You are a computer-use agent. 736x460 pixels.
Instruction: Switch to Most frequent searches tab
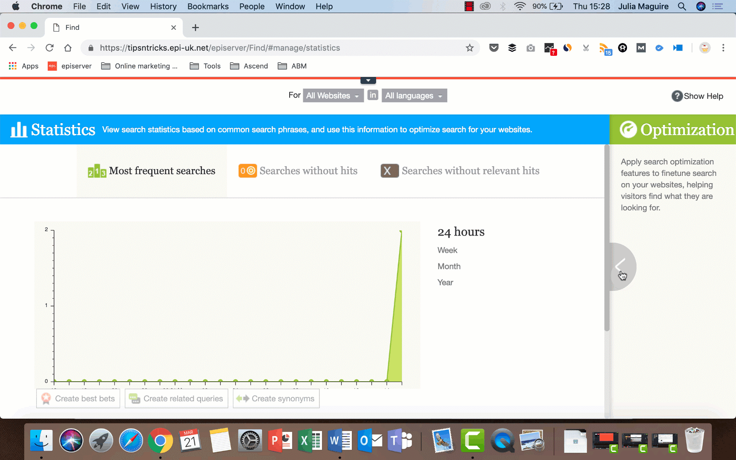pyautogui.click(x=152, y=171)
